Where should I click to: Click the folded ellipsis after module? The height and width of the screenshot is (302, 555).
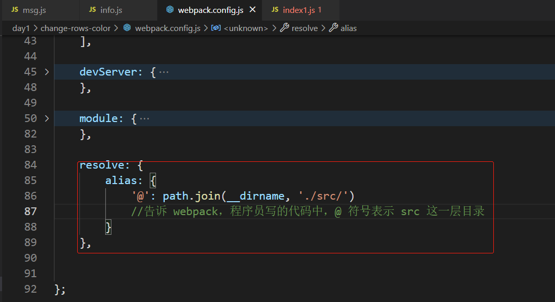point(145,119)
